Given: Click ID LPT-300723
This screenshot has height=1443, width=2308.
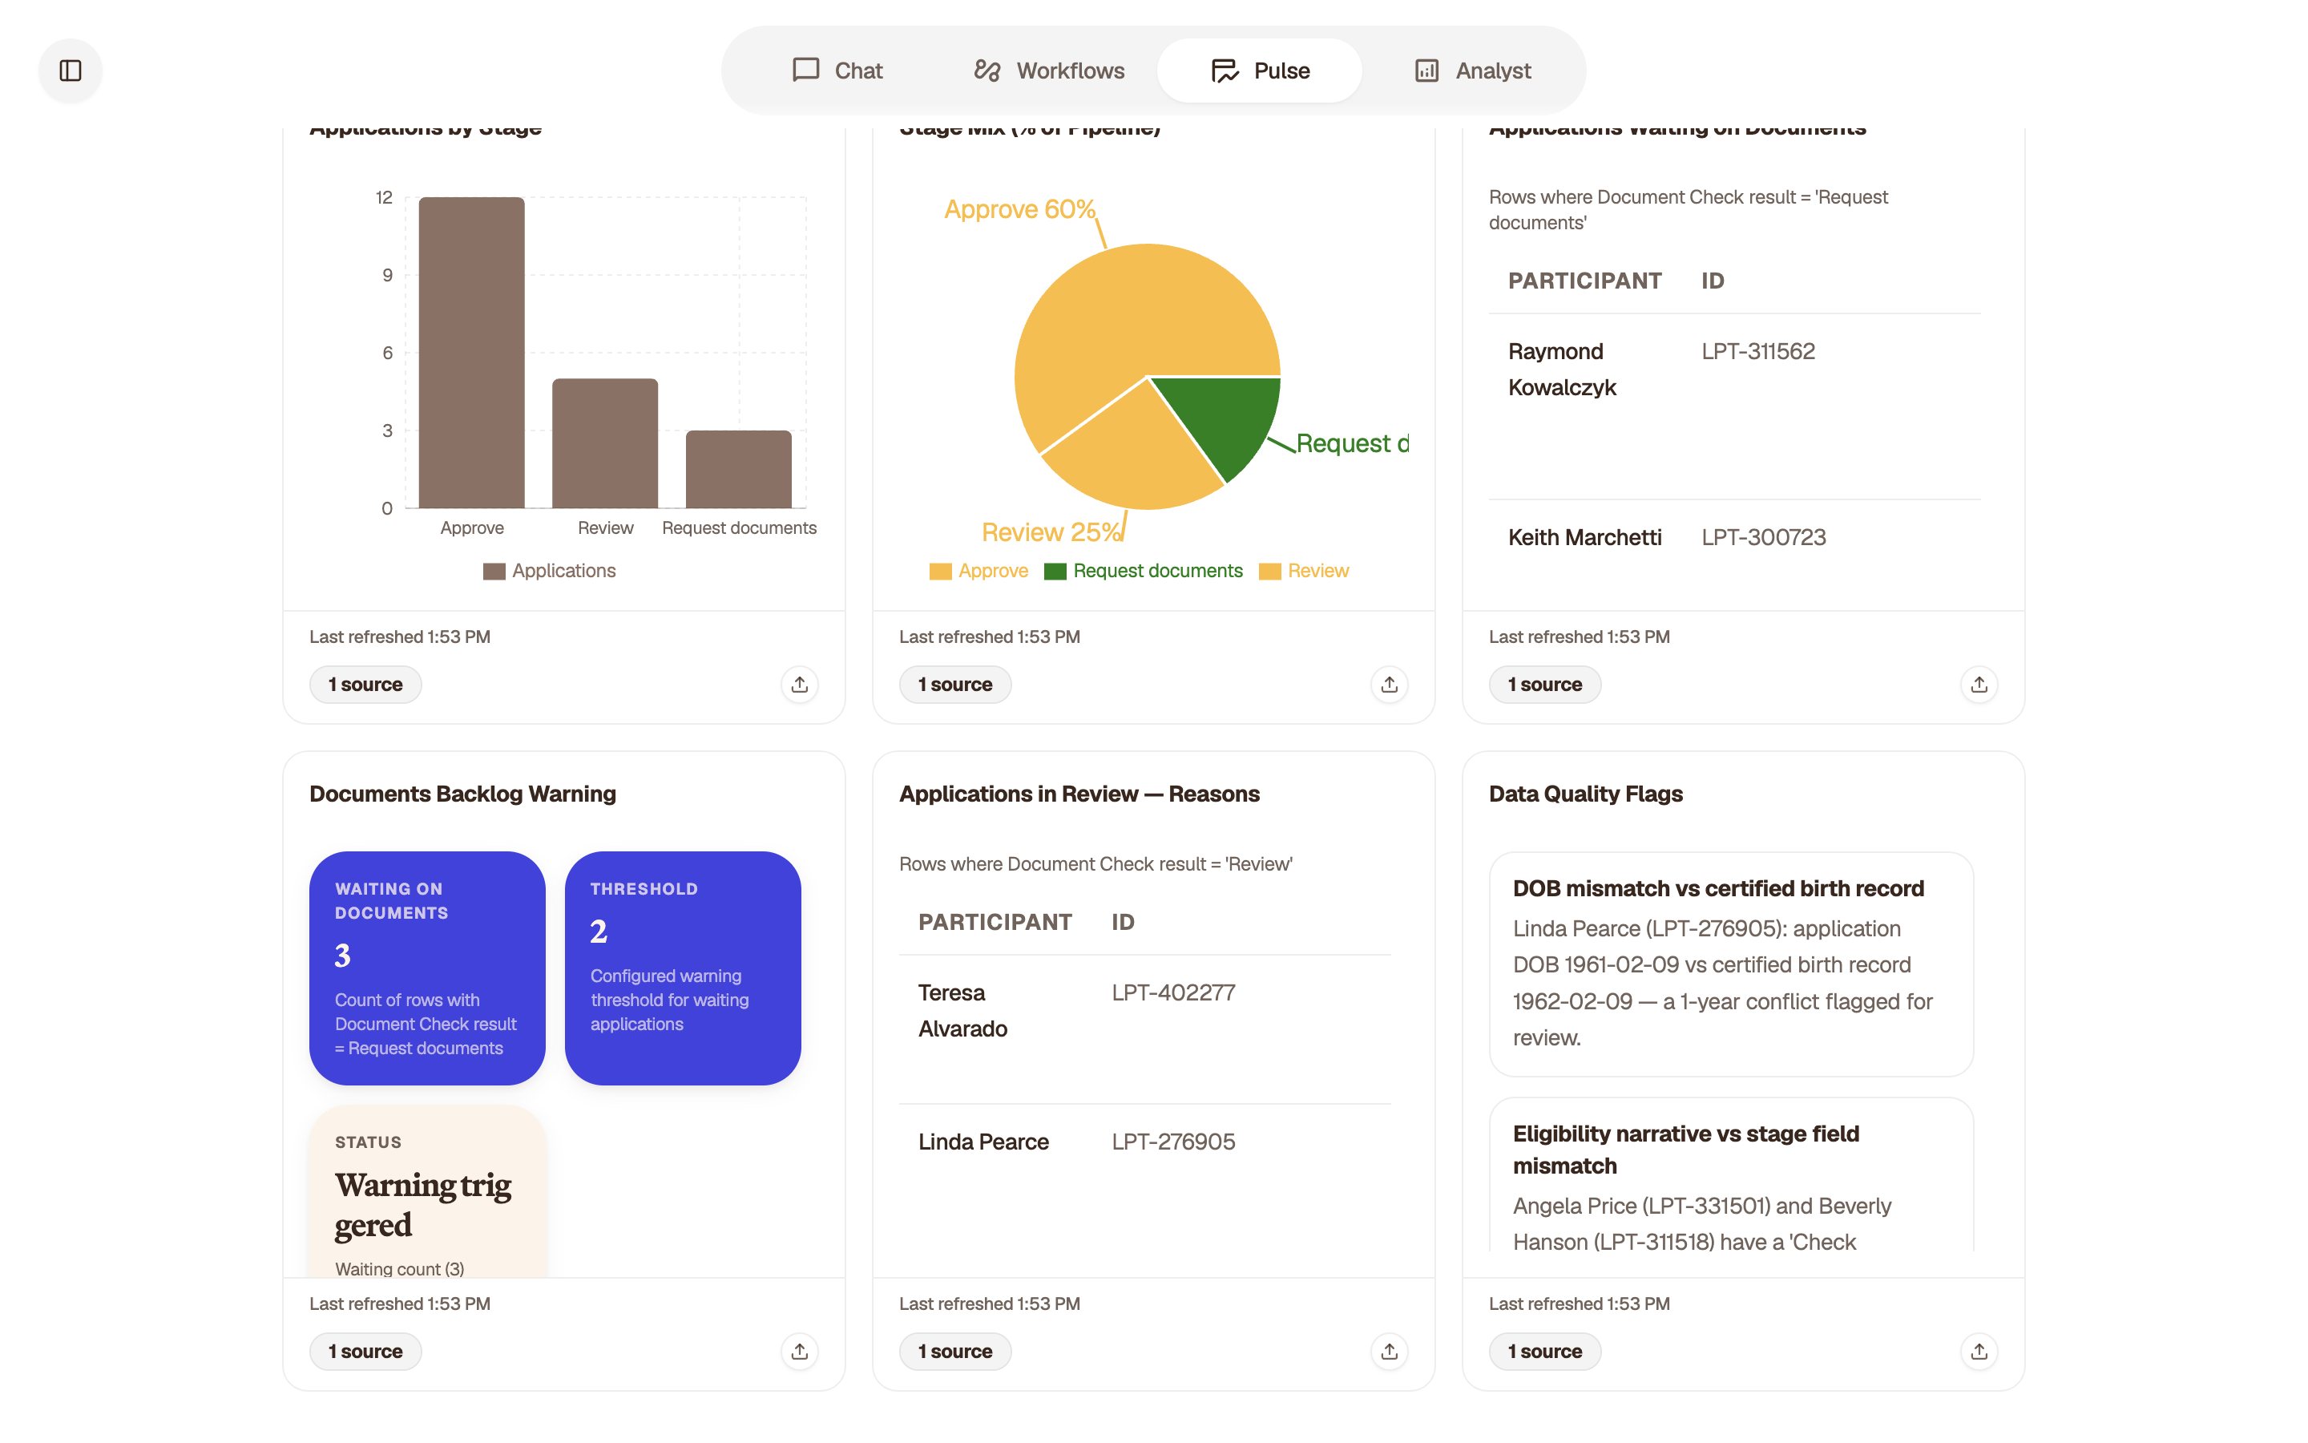Looking at the screenshot, I should pyautogui.click(x=1763, y=537).
